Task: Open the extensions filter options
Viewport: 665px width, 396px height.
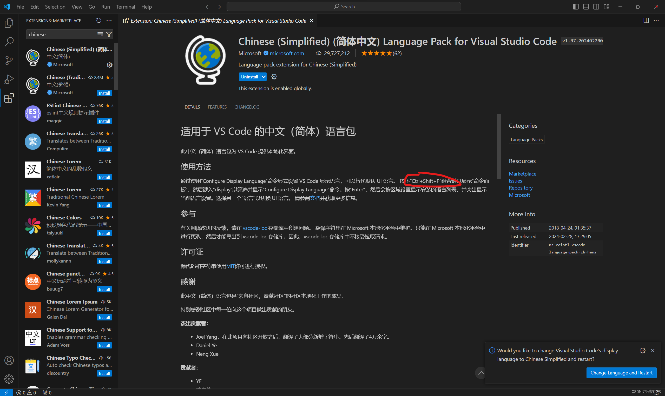Action: pos(109,35)
